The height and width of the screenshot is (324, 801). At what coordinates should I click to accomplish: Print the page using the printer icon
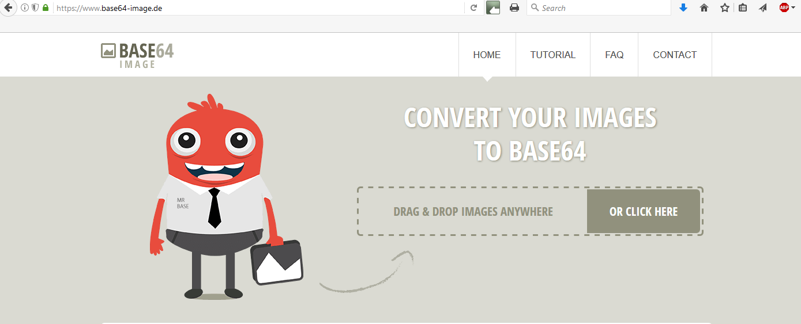514,8
